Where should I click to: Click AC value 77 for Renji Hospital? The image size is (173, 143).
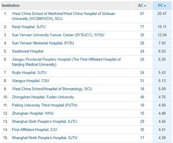(x=142, y=27)
